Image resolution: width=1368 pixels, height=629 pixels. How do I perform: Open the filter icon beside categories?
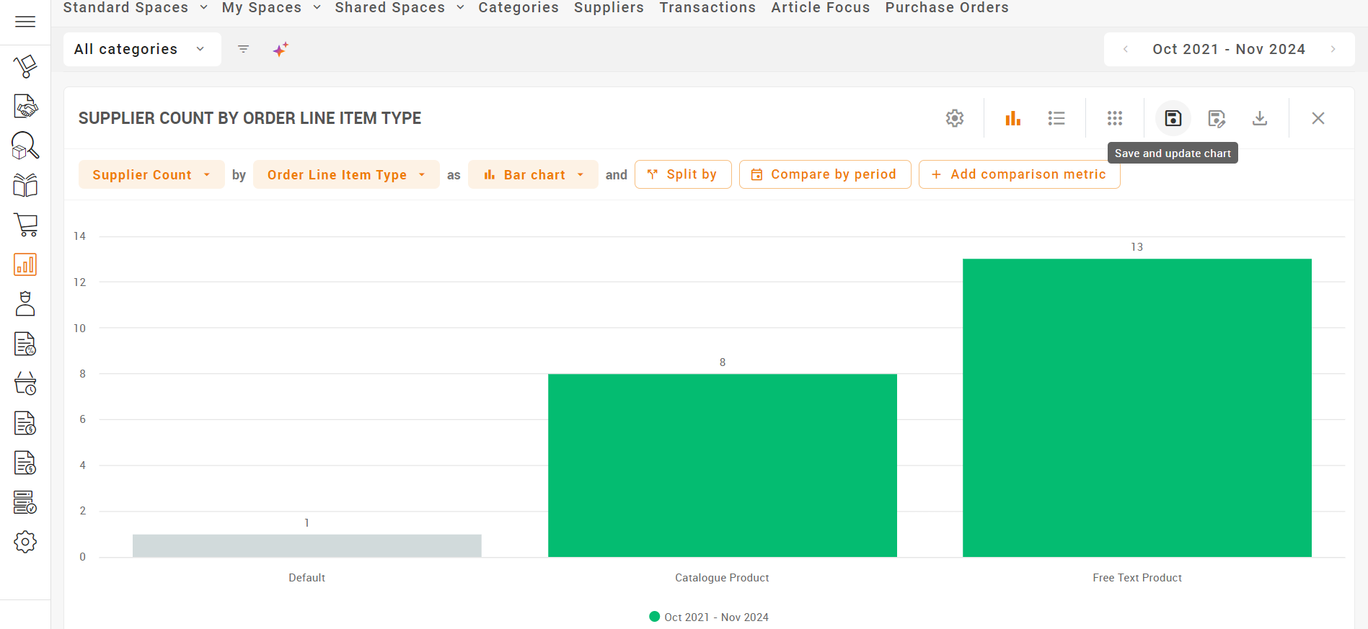click(x=244, y=49)
